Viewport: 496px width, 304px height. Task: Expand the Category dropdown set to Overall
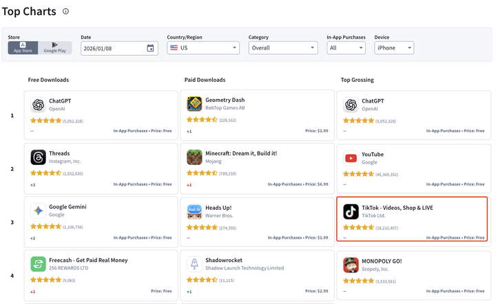(282, 48)
